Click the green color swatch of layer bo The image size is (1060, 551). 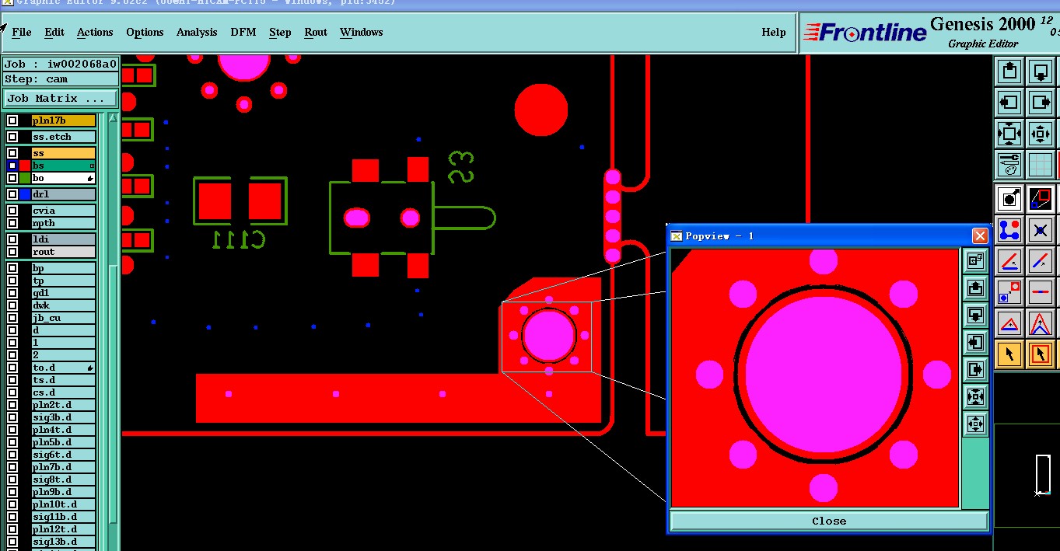click(25, 178)
